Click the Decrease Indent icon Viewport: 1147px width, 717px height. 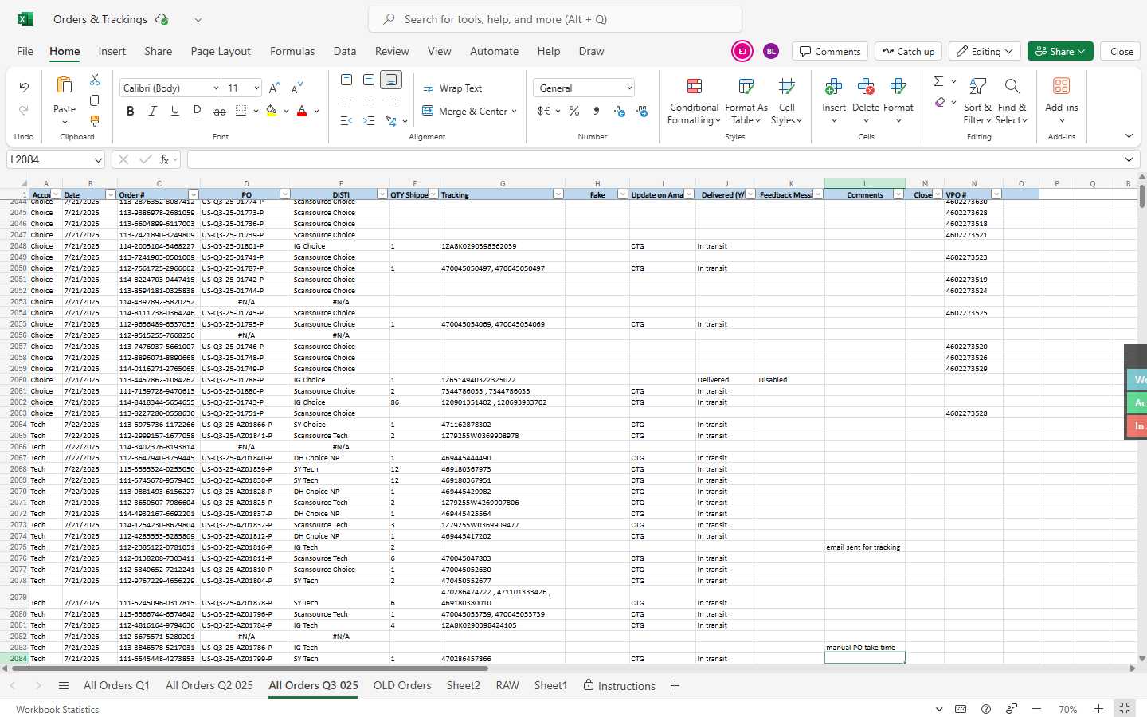[346, 121]
